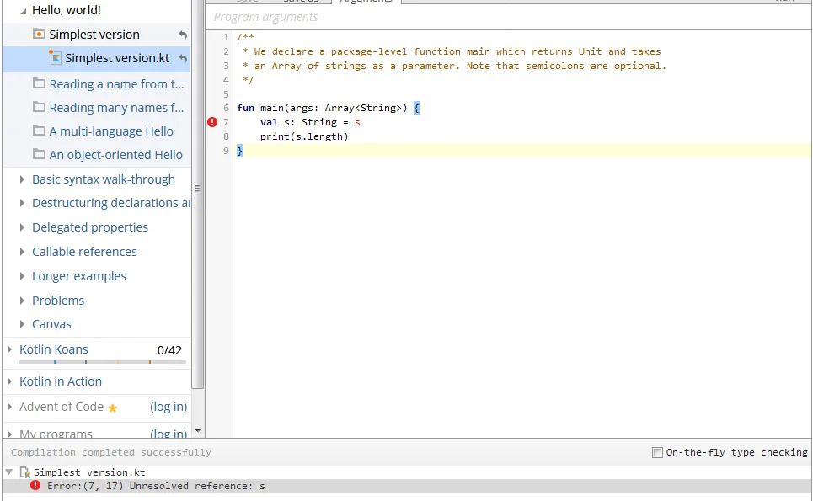Image resolution: width=813 pixels, height=501 pixels.
Task: Click the folder icon of An object-oriented Hello
Action: click(39, 154)
